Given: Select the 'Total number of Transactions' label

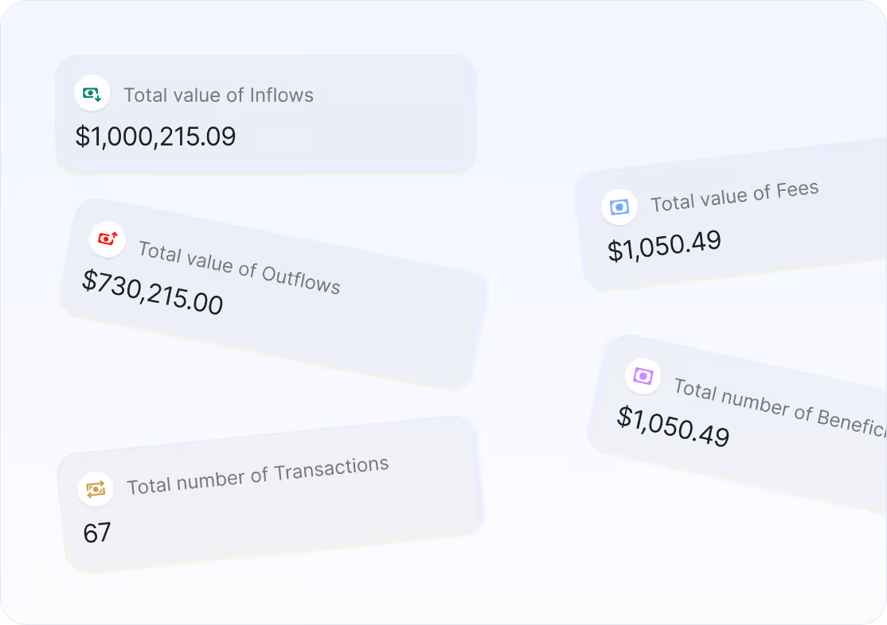Looking at the screenshot, I should click(x=257, y=475).
